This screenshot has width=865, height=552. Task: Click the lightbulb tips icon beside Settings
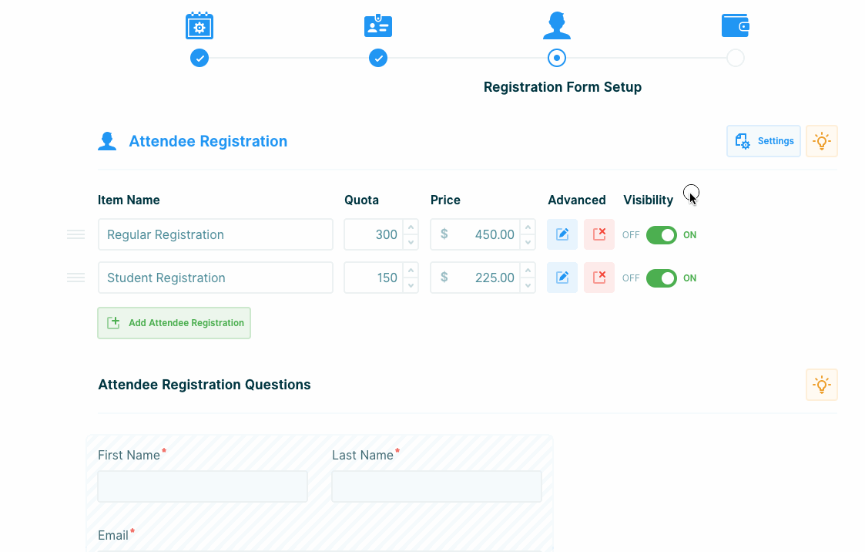tap(821, 141)
